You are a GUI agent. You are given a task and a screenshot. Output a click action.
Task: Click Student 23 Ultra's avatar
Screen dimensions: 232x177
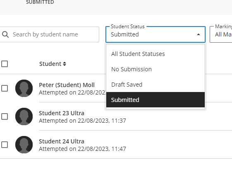click(24, 116)
